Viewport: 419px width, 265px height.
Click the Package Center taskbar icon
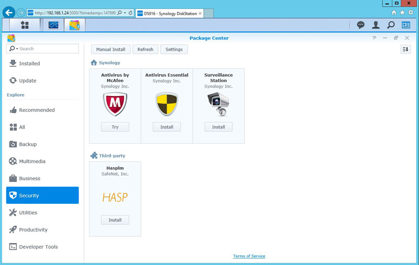74,25
